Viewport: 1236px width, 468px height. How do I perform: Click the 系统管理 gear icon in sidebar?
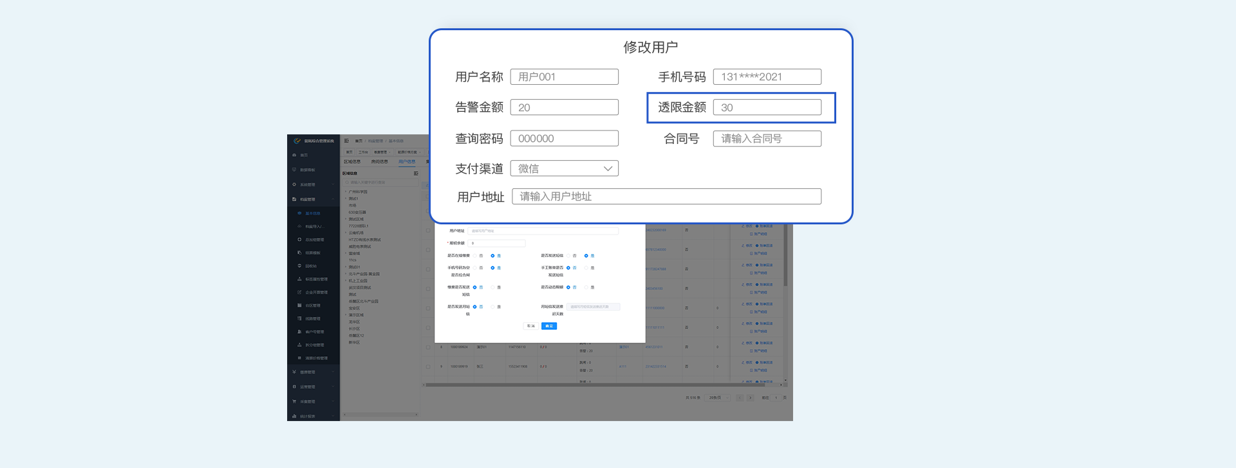(294, 184)
